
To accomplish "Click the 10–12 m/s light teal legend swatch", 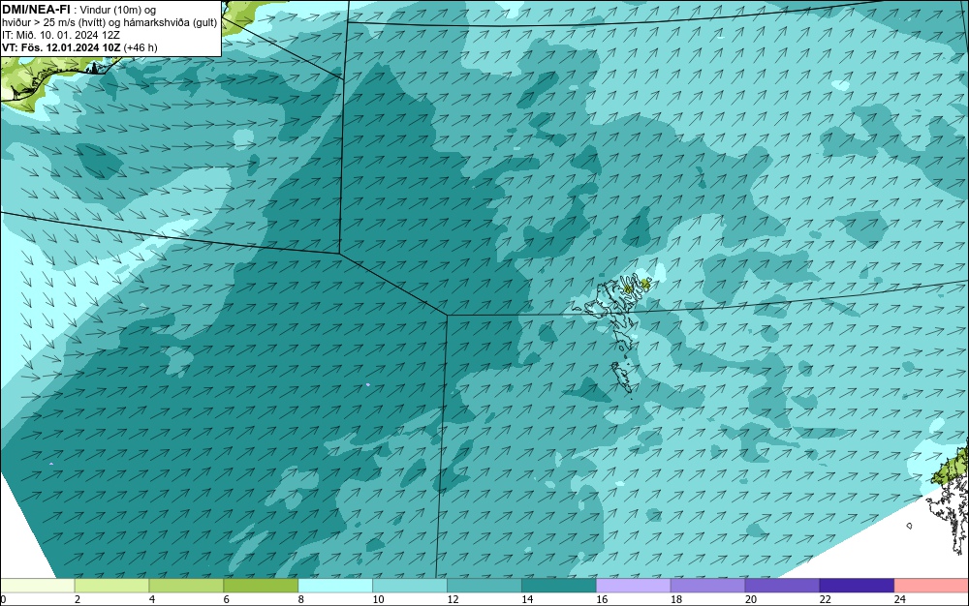I will click(x=410, y=586).
